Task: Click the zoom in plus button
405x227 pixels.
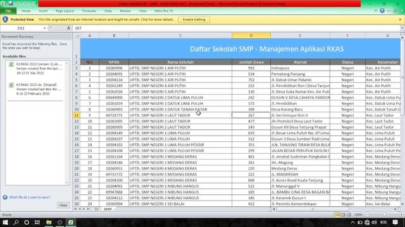Action: 401,214
